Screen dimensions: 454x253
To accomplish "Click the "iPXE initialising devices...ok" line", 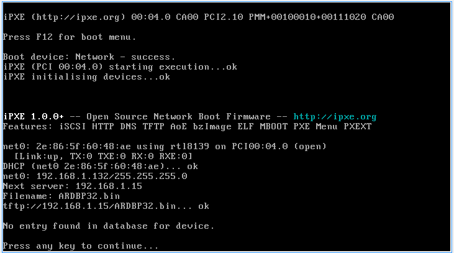I will (86, 77).
